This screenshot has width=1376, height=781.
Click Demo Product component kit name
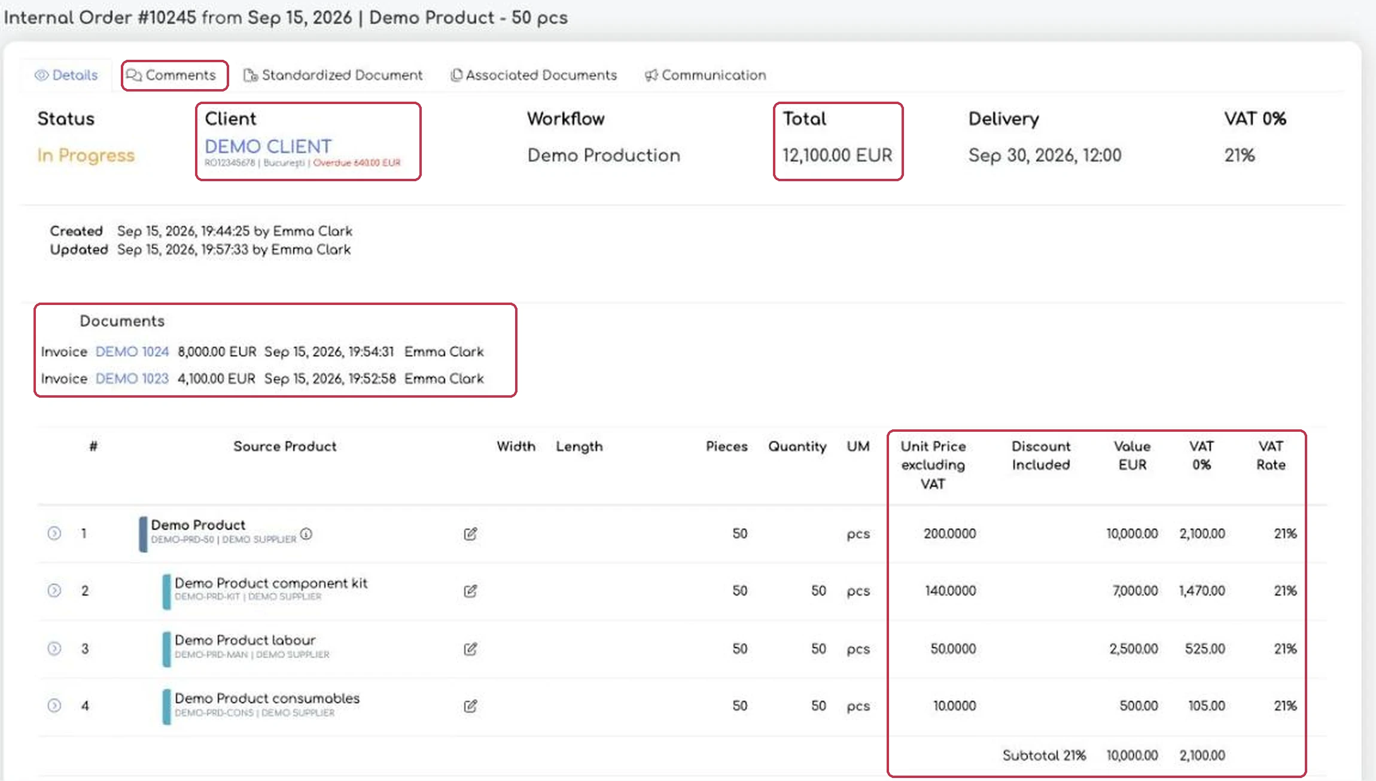[271, 583]
